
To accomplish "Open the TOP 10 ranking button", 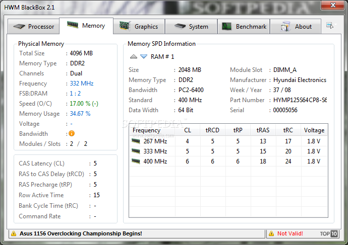I will click(329, 233).
